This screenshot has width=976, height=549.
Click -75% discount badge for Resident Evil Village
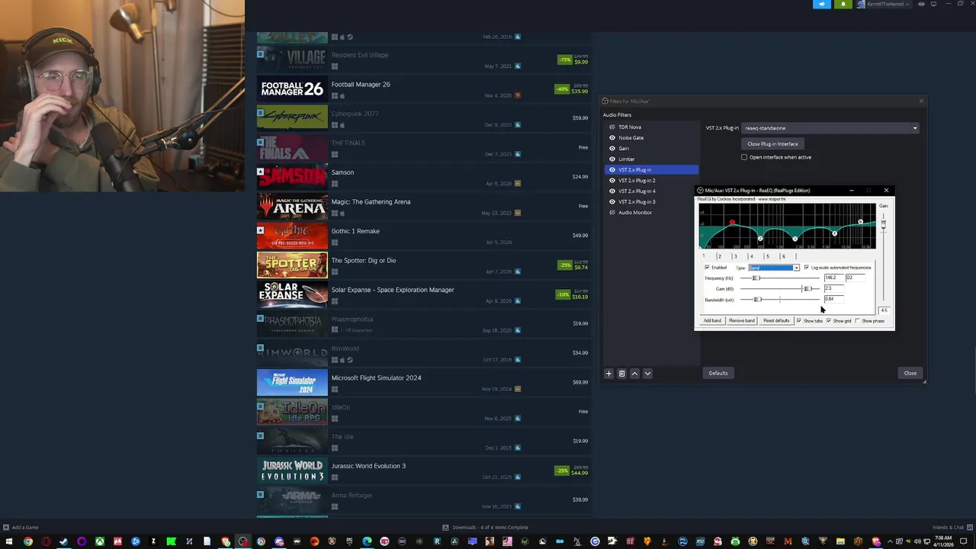[x=565, y=59]
